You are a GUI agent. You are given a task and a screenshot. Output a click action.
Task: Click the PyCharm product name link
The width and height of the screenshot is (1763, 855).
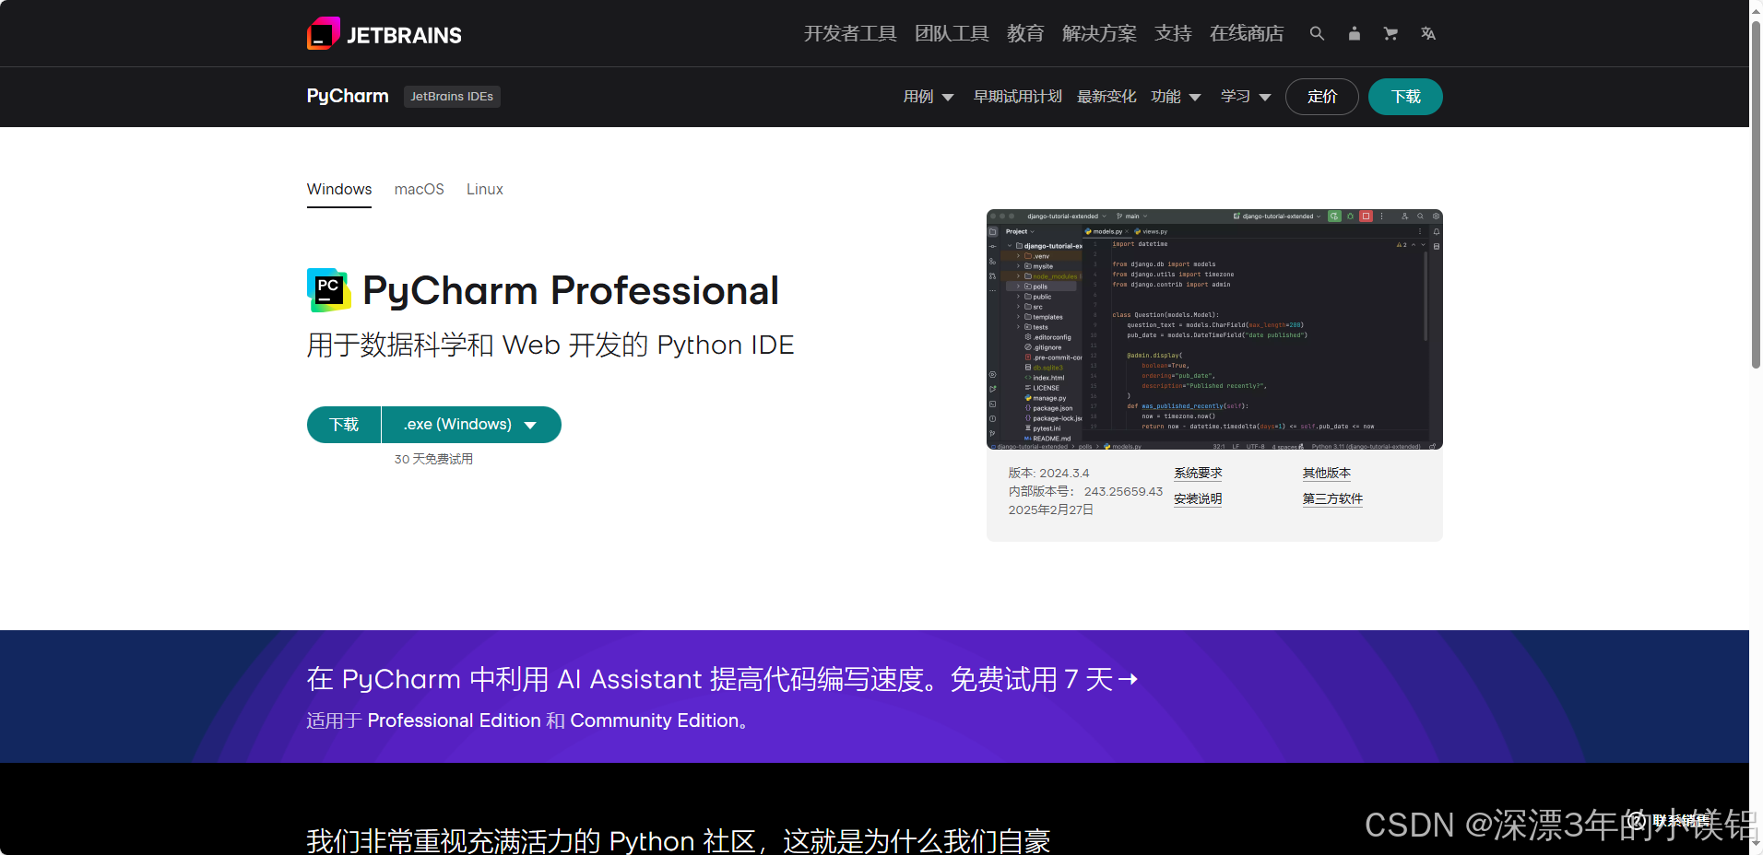348,96
